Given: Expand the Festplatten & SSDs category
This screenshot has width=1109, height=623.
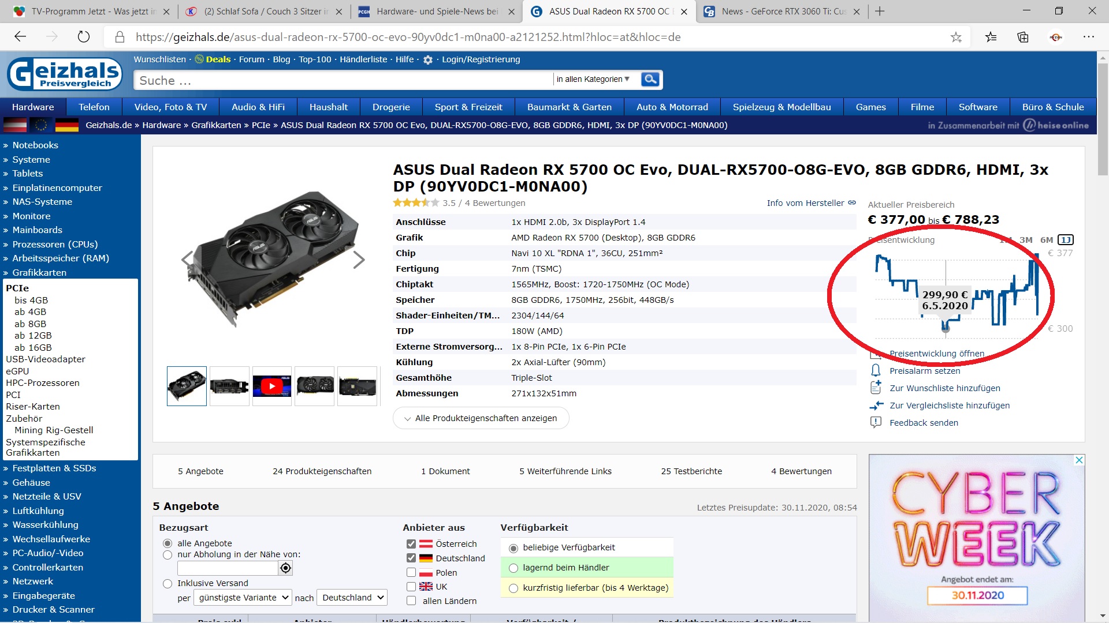Looking at the screenshot, I should (x=54, y=468).
